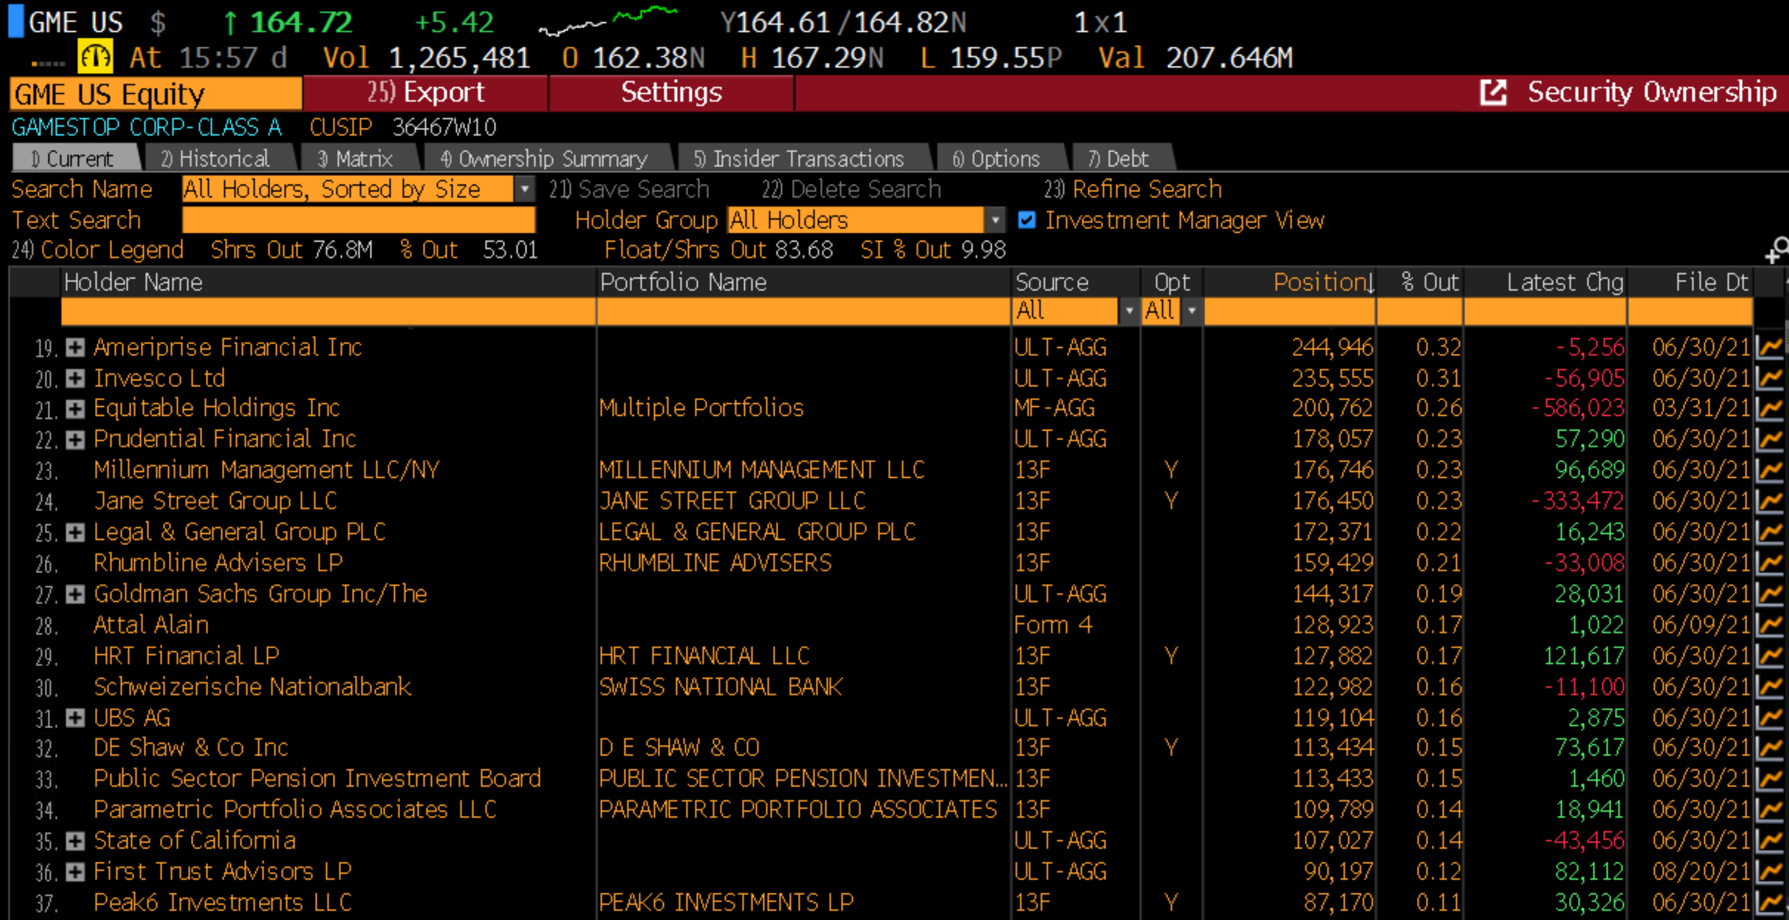Open chart icon for Peak6 Investments row
Image resolution: width=1789 pixels, height=920 pixels.
click(1770, 903)
